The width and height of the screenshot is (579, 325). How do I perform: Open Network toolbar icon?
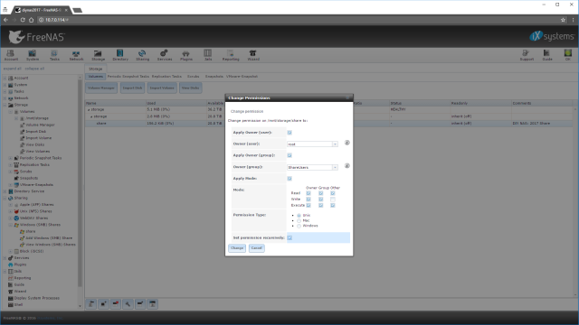(x=76, y=55)
